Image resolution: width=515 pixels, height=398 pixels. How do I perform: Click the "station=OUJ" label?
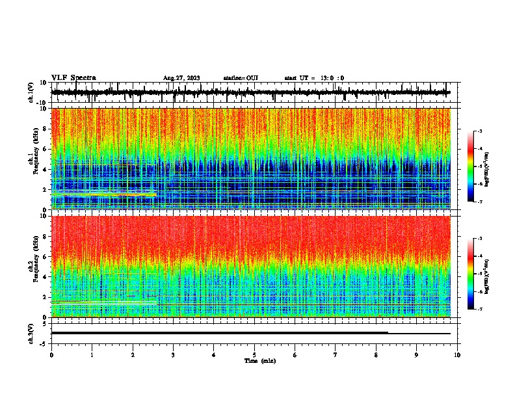pyautogui.click(x=241, y=78)
